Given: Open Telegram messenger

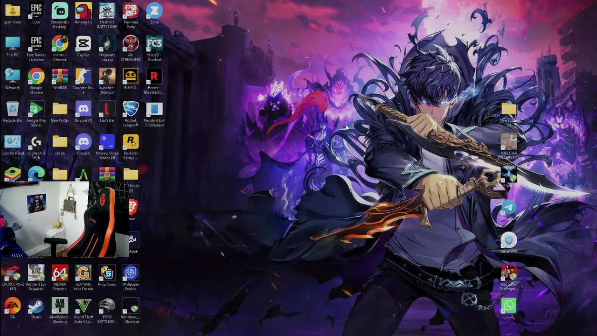Looking at the screenshot, I should [x=508, y=210].
